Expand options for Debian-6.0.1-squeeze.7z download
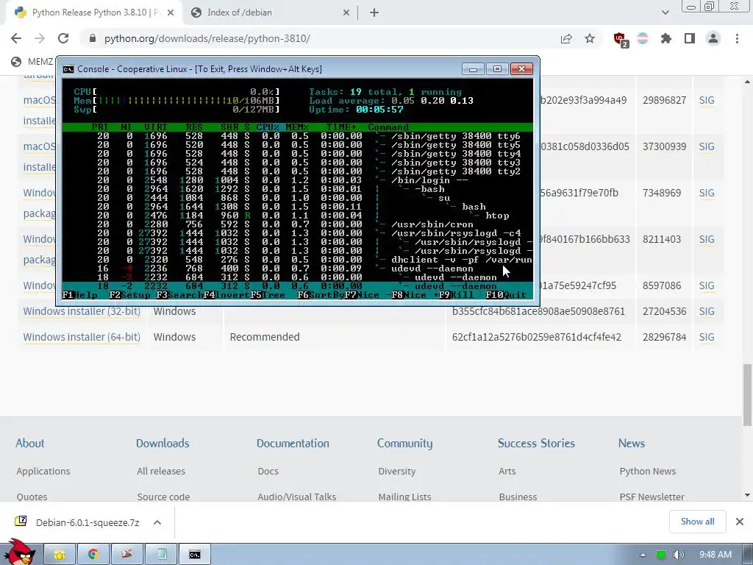The height and width of the screenshot is (565, 753). 157,522
